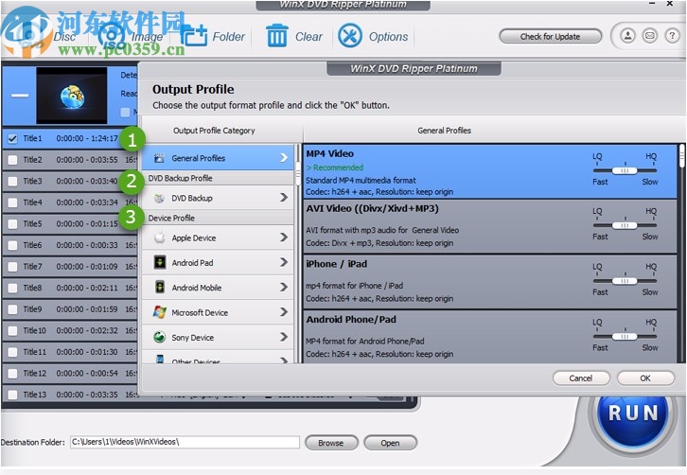Click the Android Mobile icon

tap(160, 288)
